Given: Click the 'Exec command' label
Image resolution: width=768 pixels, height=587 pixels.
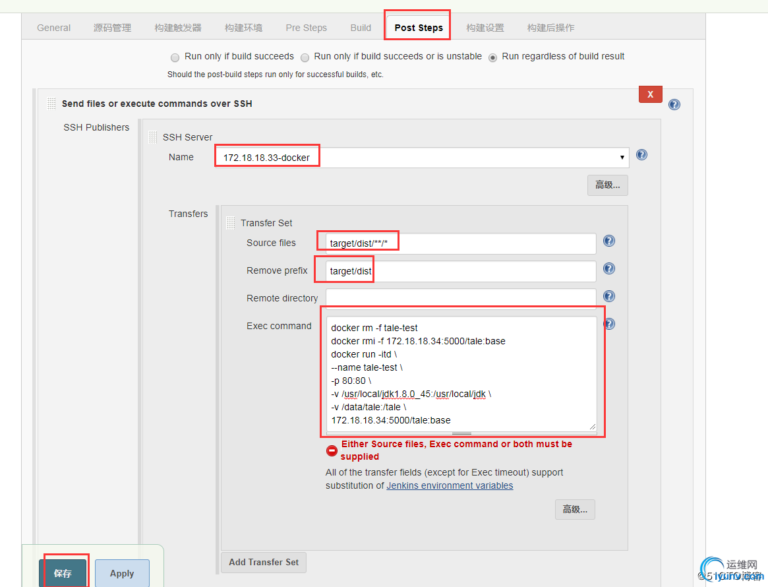Looking at the screenshot, I should pos(279,326).
